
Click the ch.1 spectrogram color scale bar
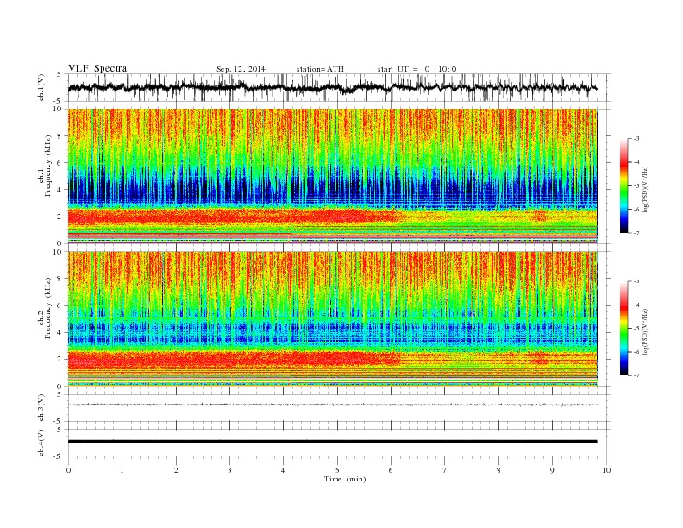[623, 185]
